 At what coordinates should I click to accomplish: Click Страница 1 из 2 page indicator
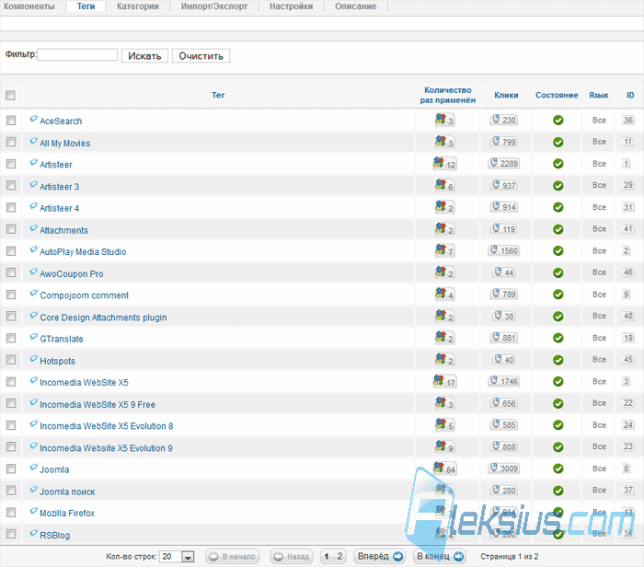[x=510, y=556]
